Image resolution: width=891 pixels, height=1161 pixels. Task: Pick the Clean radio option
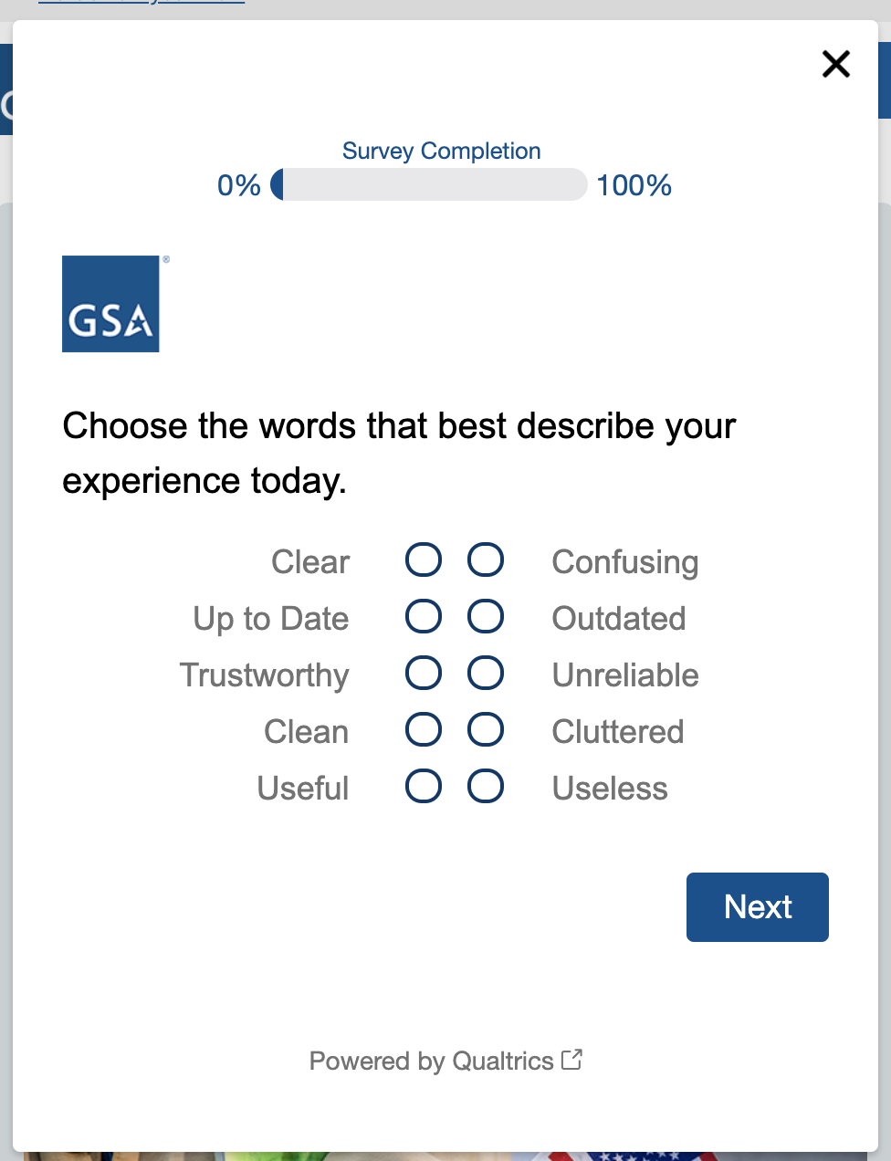(424, 730)
